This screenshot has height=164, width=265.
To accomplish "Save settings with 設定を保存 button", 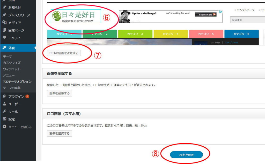I will (x=186, y=155).
